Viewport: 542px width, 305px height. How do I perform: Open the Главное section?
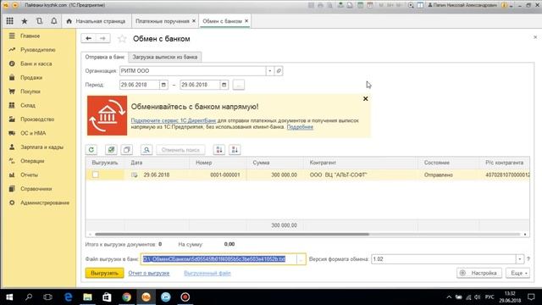(30, 36)
